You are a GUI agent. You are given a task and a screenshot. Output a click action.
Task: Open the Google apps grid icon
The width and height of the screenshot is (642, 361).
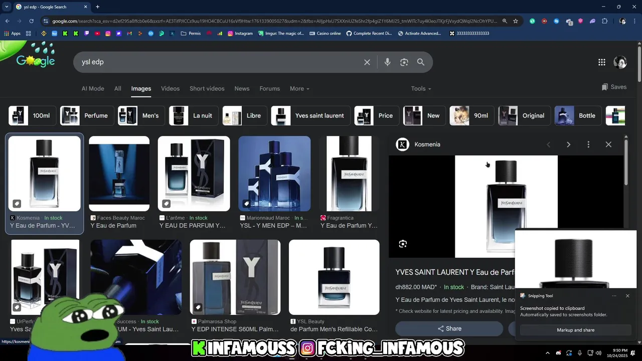tap(602, 62)
